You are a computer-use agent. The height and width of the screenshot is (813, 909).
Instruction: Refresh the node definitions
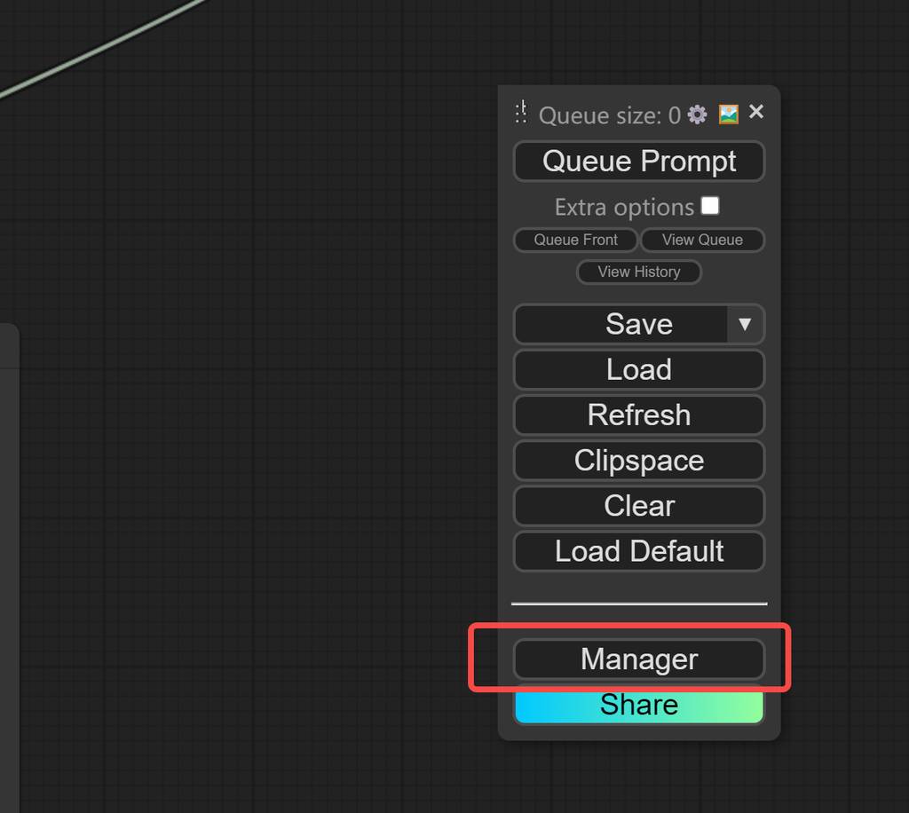(x=638, y=414)
